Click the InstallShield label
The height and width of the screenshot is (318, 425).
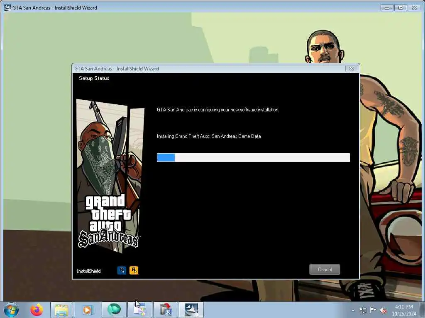89,271
